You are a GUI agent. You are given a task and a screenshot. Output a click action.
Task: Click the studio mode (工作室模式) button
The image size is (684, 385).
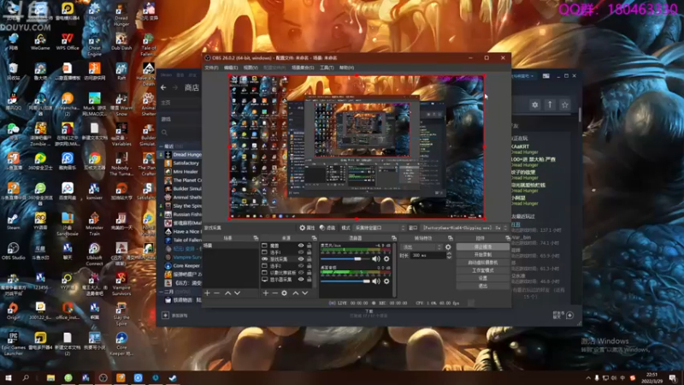coord(482,270)
